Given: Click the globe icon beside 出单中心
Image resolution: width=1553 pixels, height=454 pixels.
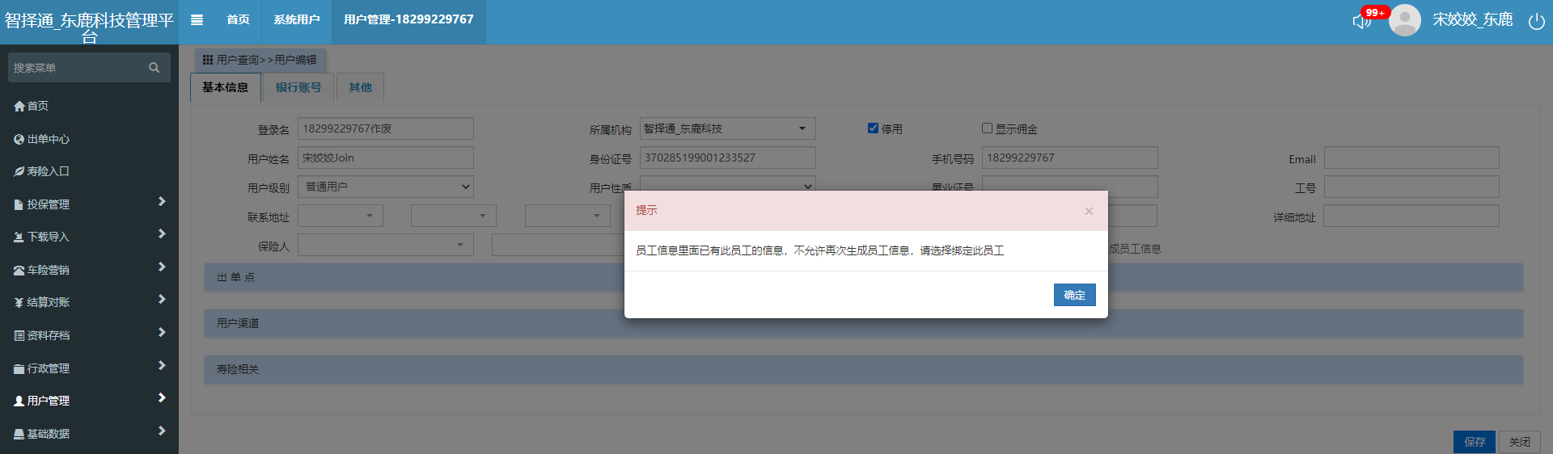Looking at the screenshot, I should click(19, 139).
